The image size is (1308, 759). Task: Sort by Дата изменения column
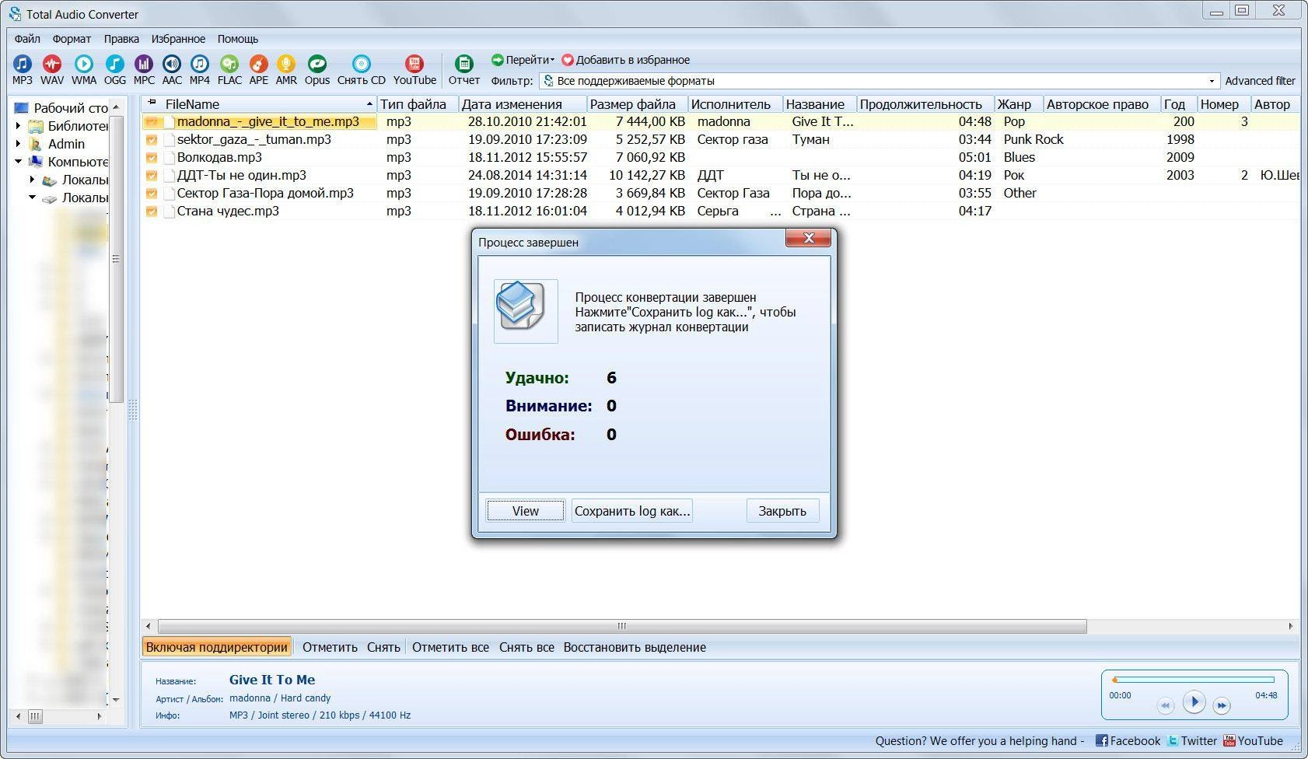point(522,104)
